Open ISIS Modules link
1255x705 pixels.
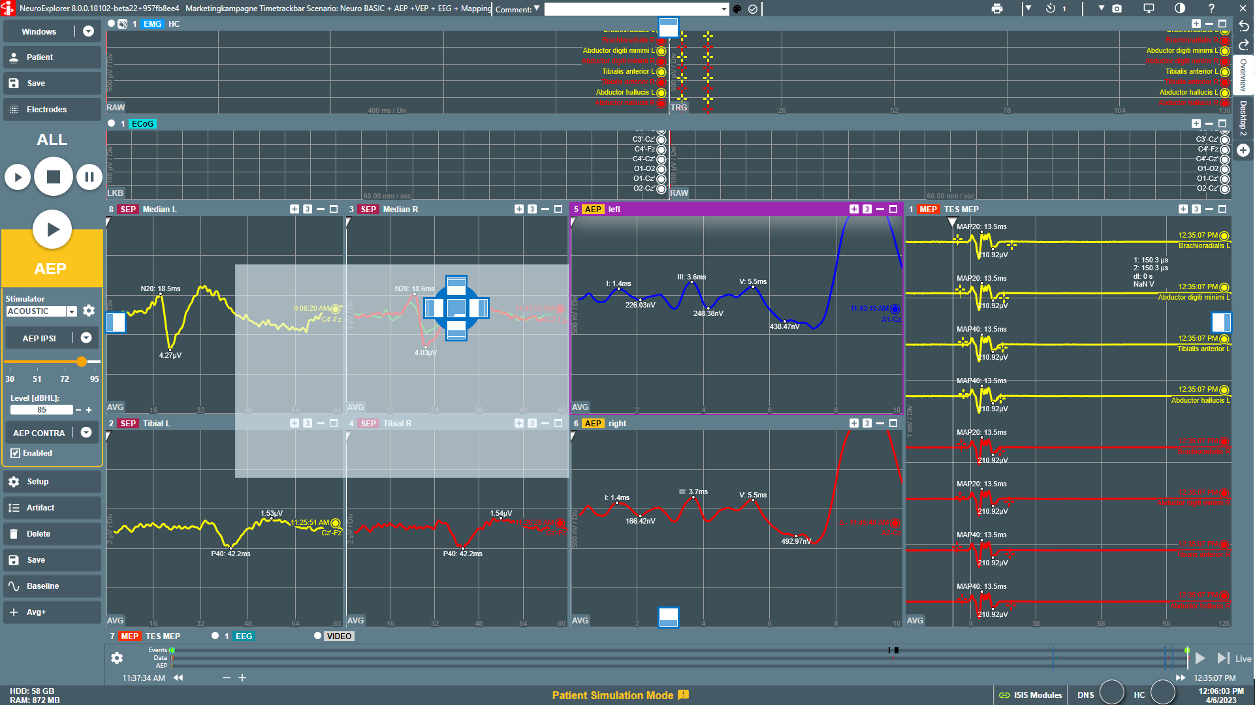click(1031, 695)
